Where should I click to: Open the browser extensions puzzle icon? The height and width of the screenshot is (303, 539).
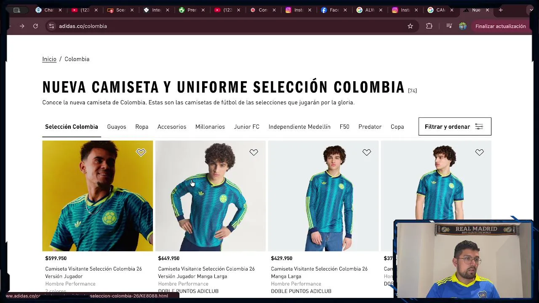click(429, 26)
